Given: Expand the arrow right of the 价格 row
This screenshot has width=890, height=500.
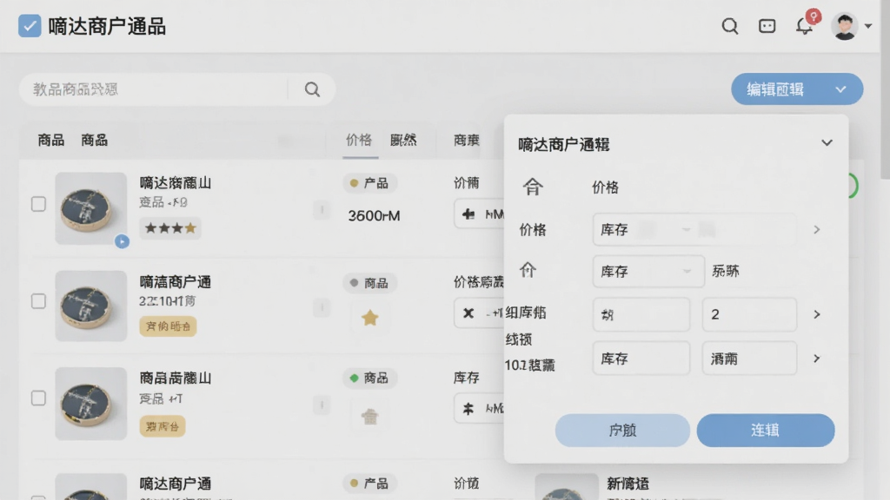Looking at the screenshot, I should tap(817, 229).
